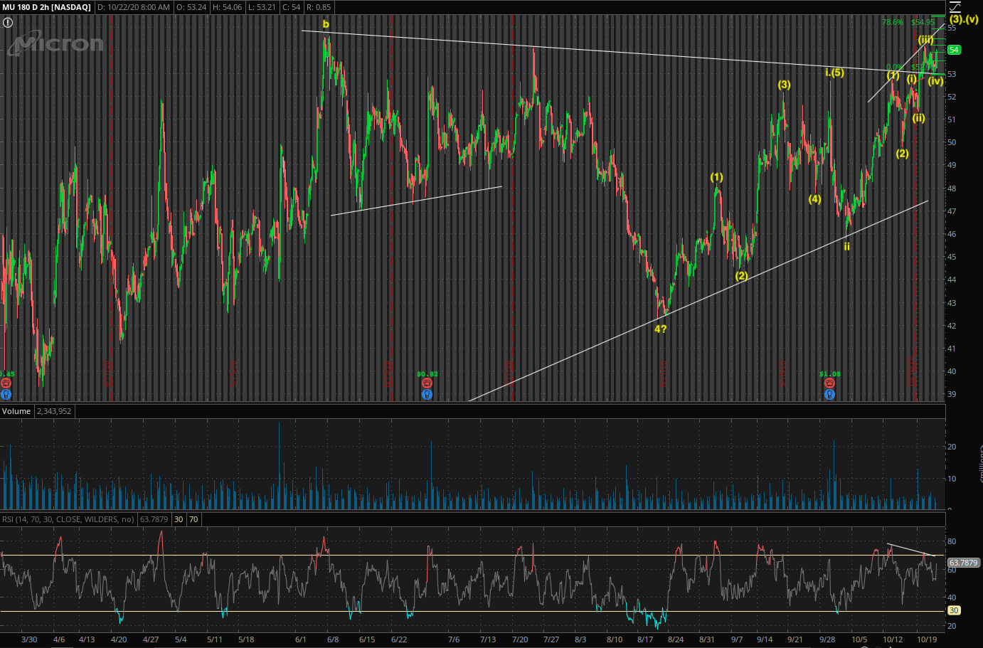
Task: Click the 78.6% Fibonacci level label
Action: 892,23
